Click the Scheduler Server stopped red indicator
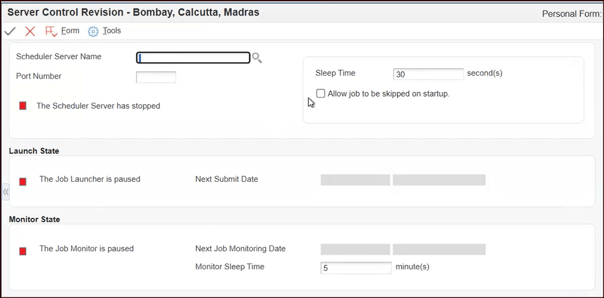Screen dimensions: 604x298 pos(23,106)
